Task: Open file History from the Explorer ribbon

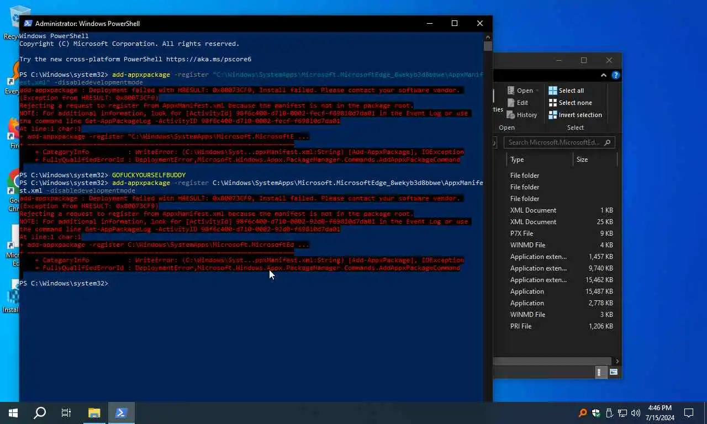Action: coord(521,115)
